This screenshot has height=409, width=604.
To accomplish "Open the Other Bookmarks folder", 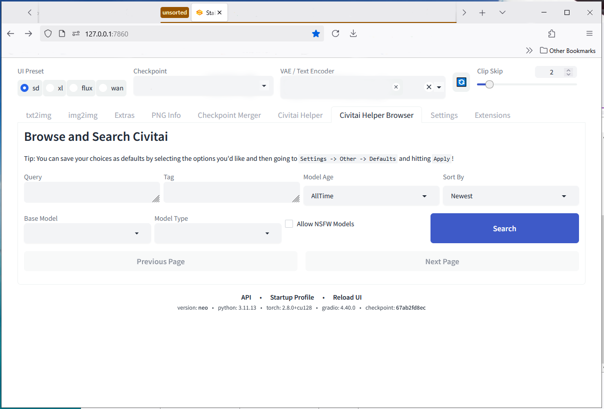I will pyautogui.click(x=568, y=50).
